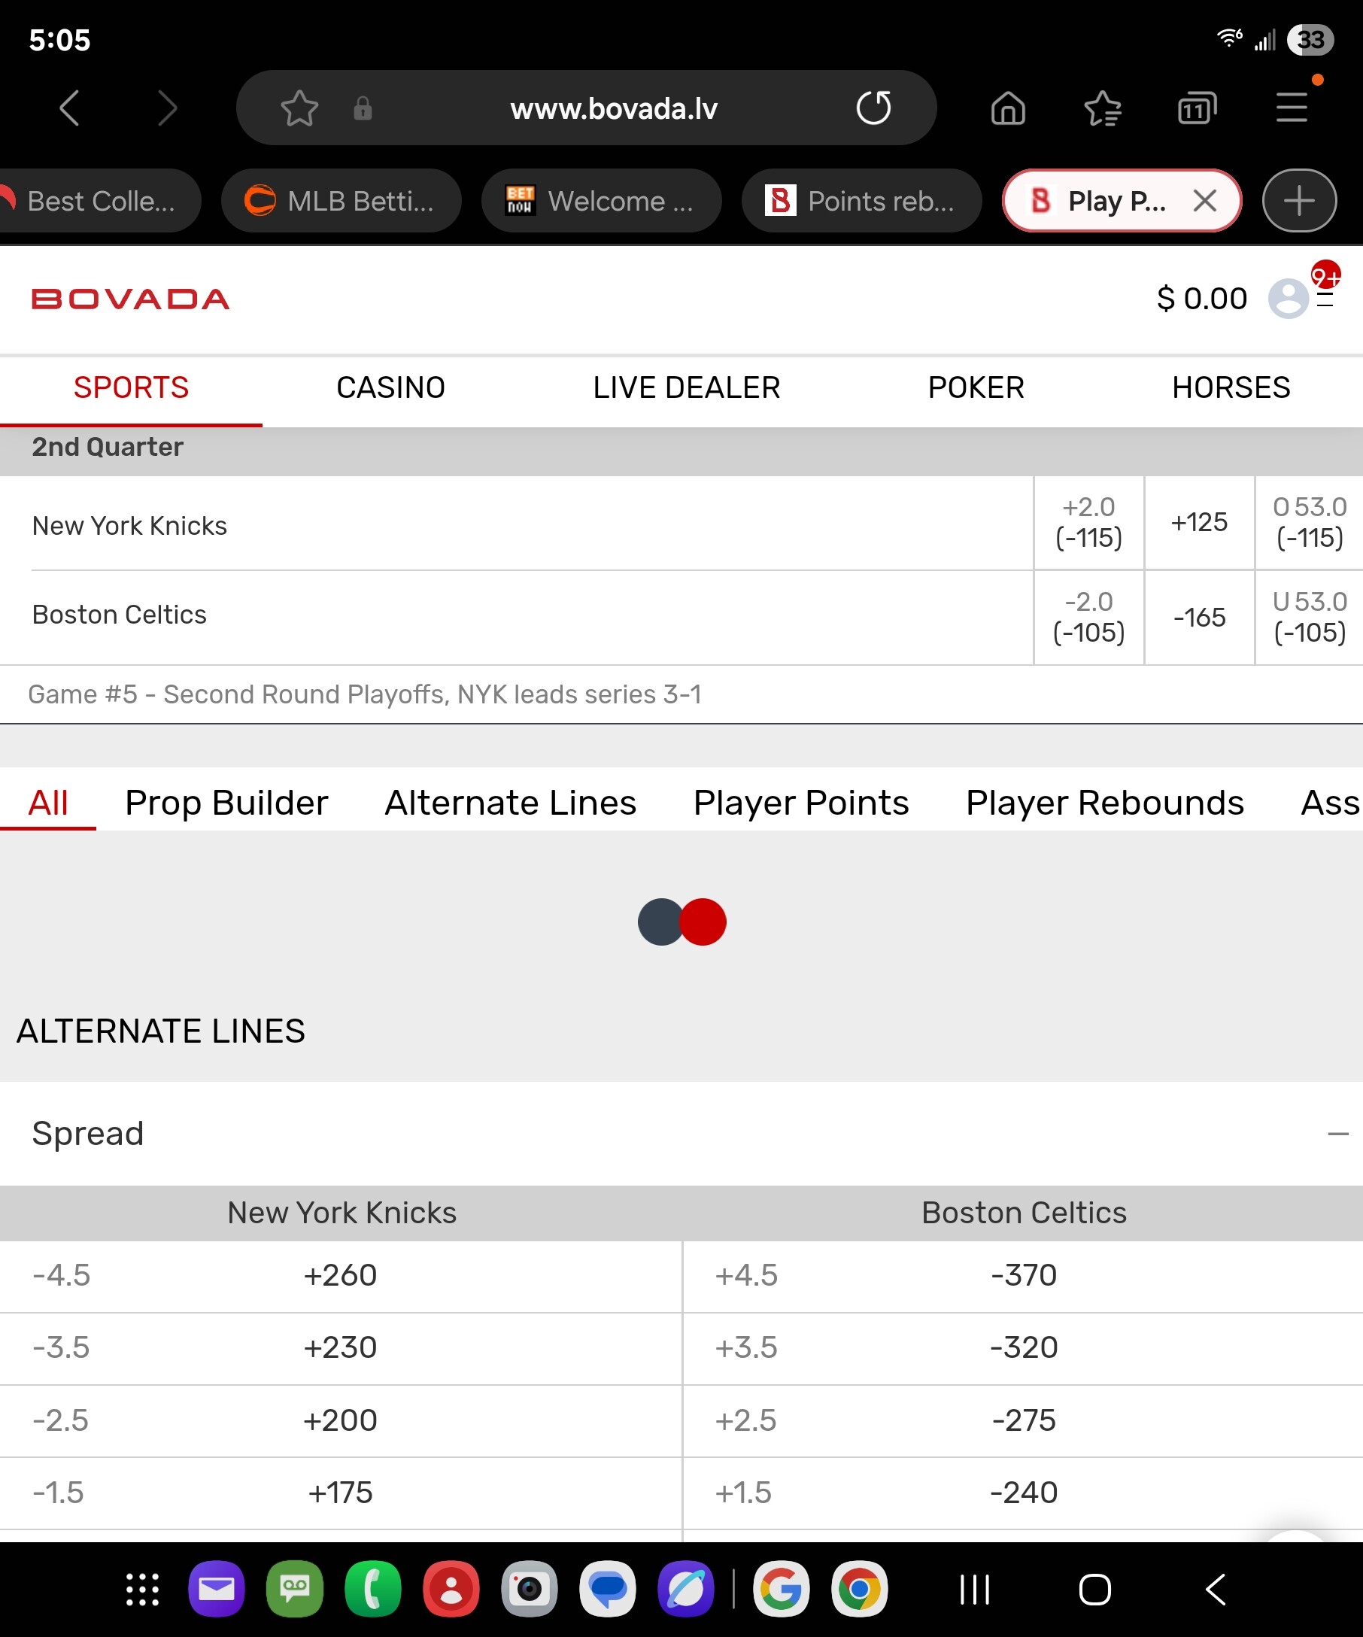This screenshot has height=1637, width=1363.
Task: Tap the browser reload page icon
Action: tap(873, 108)
